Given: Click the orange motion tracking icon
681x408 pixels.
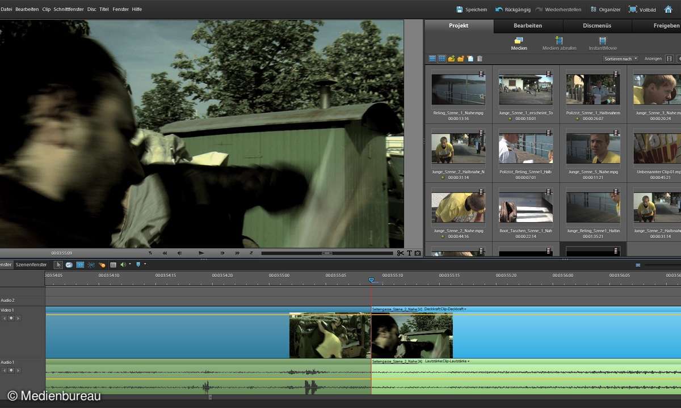Looking at the screenshot, I should pyautogui.click(x=102, y=265).
